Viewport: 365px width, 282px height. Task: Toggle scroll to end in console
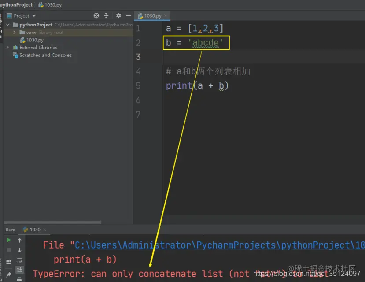point(19,270)
